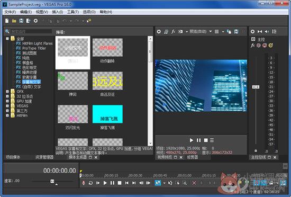
Task: Adjust the 速率 playback rate slider
Action: 52,181
